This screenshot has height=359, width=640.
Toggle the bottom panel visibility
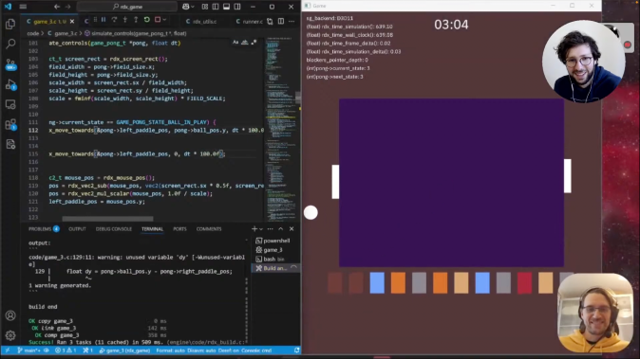coord(226,7)
